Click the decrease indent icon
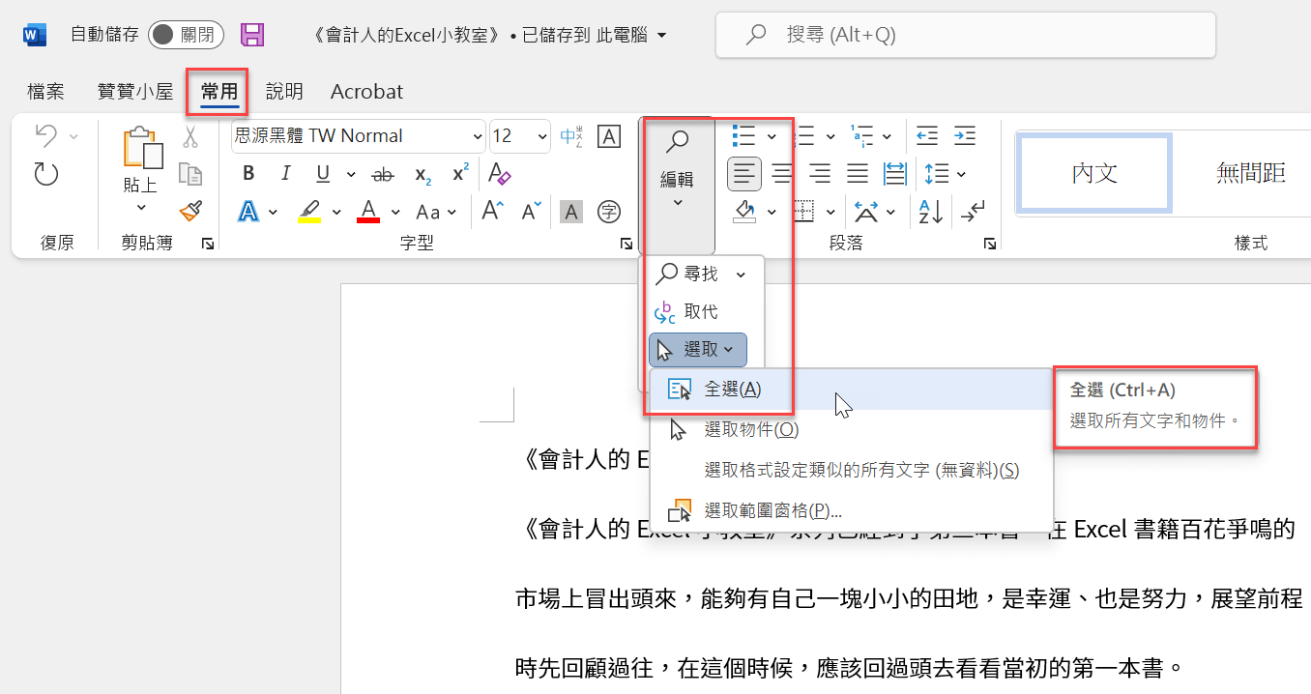This screenshot has height=694, width=1311. click(x=926, y=135)
